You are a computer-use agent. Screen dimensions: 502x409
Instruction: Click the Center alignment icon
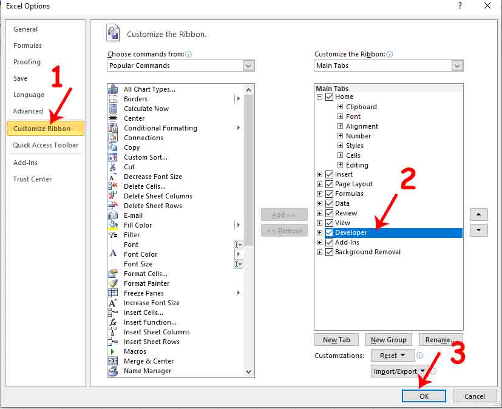pyautogui.click(x=113, y=118)
